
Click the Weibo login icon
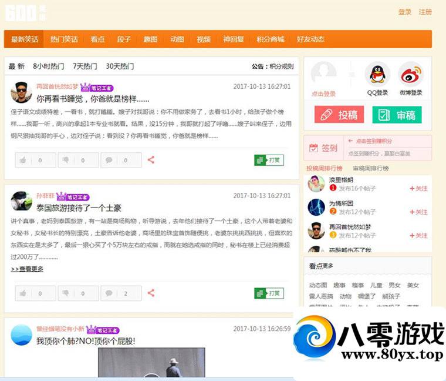coord(410,75)
